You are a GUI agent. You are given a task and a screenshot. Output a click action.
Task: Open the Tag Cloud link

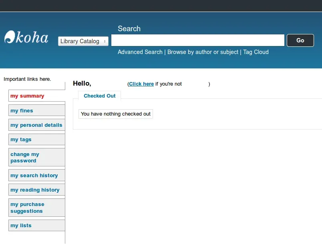click(x=256, y=52)
